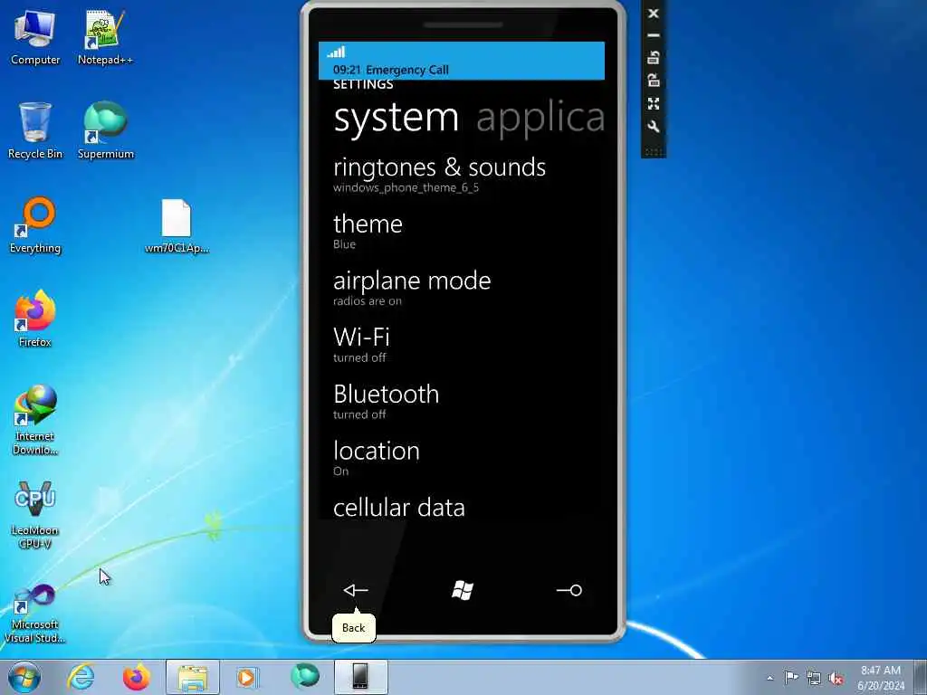This screenshot has width=927, height=695.
Task: Minimize the emulator from its toolbar
Action: (654, 35)
